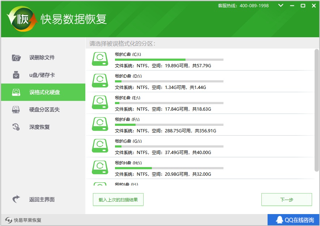Click the partition list vertical scrollbar

317,110
